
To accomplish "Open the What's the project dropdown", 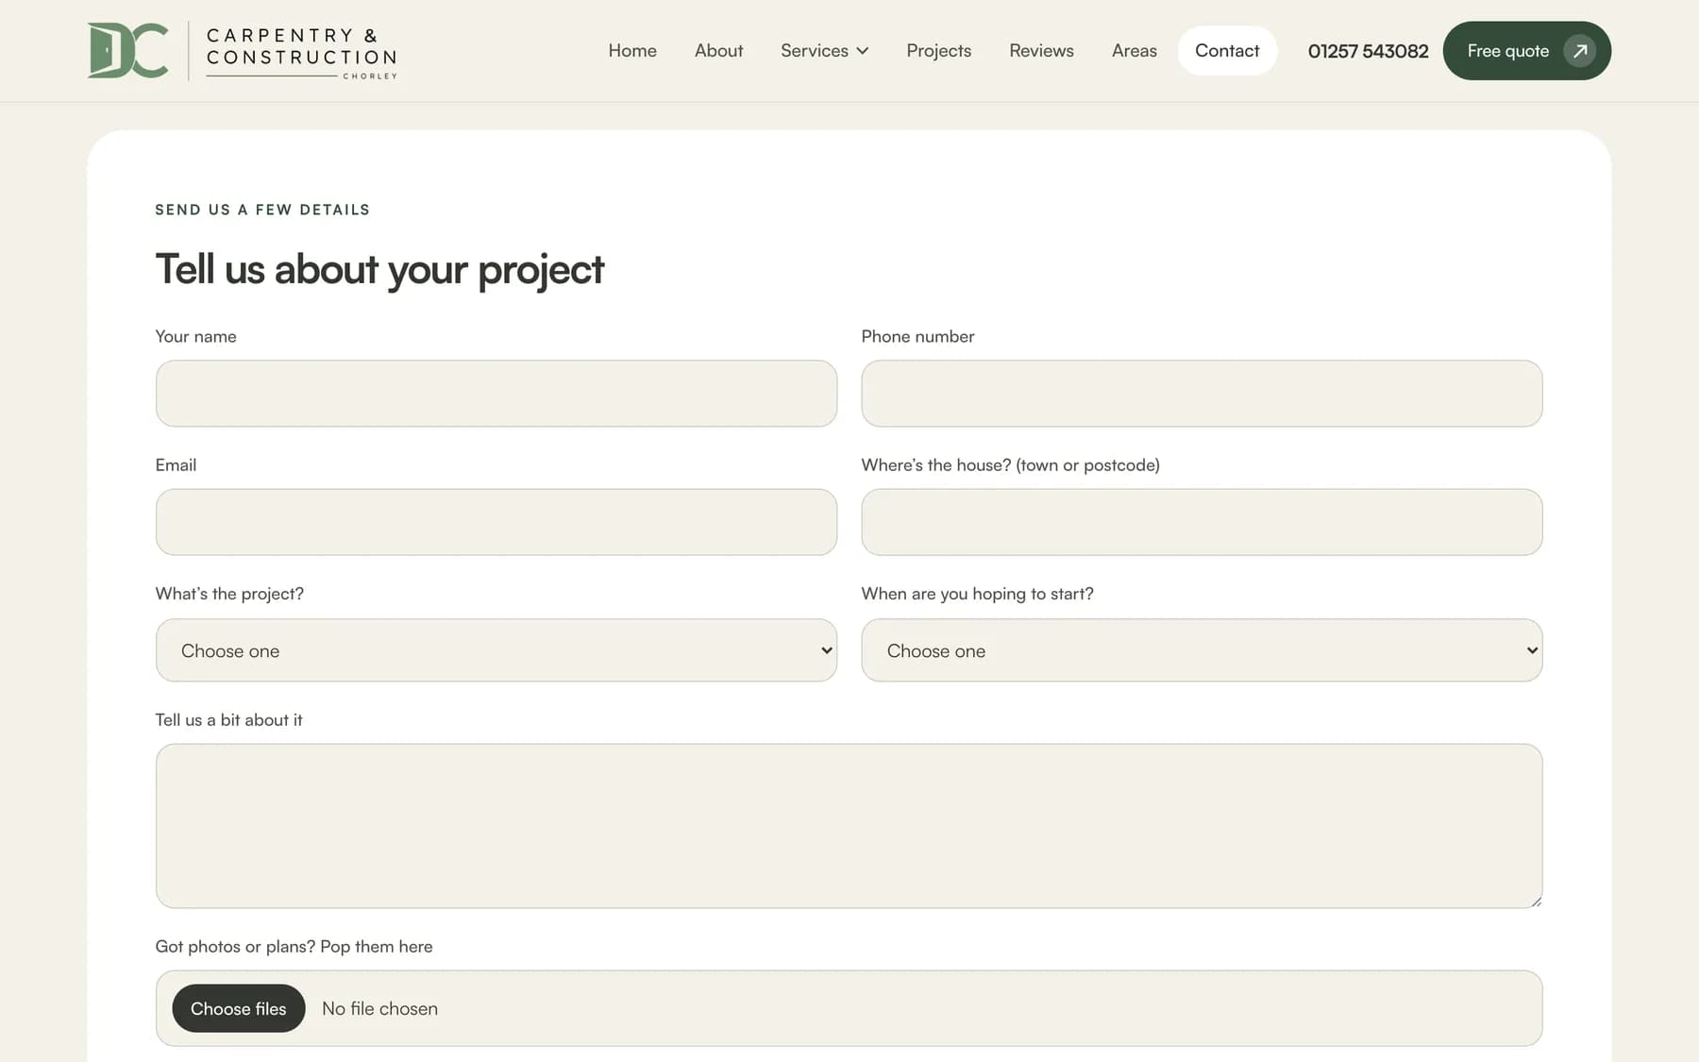I will [x=496, y=650].
